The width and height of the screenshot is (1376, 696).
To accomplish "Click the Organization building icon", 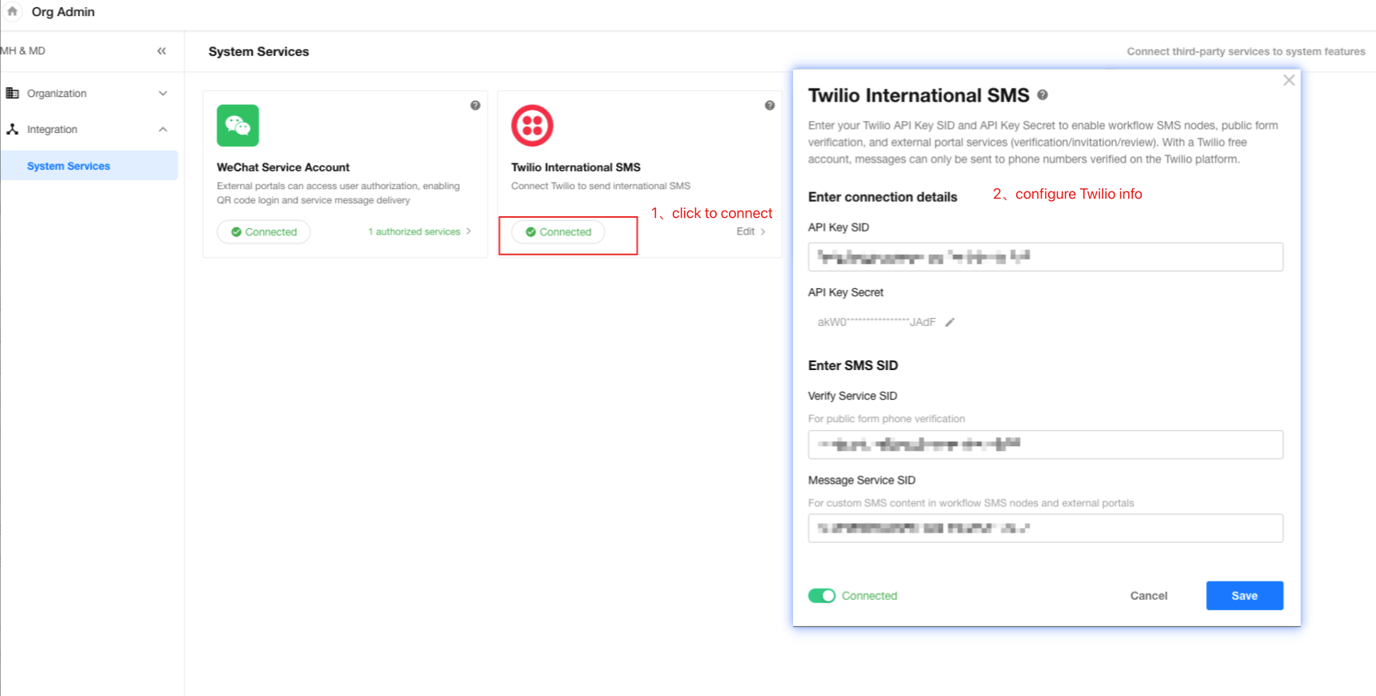I will click(12, 93).
